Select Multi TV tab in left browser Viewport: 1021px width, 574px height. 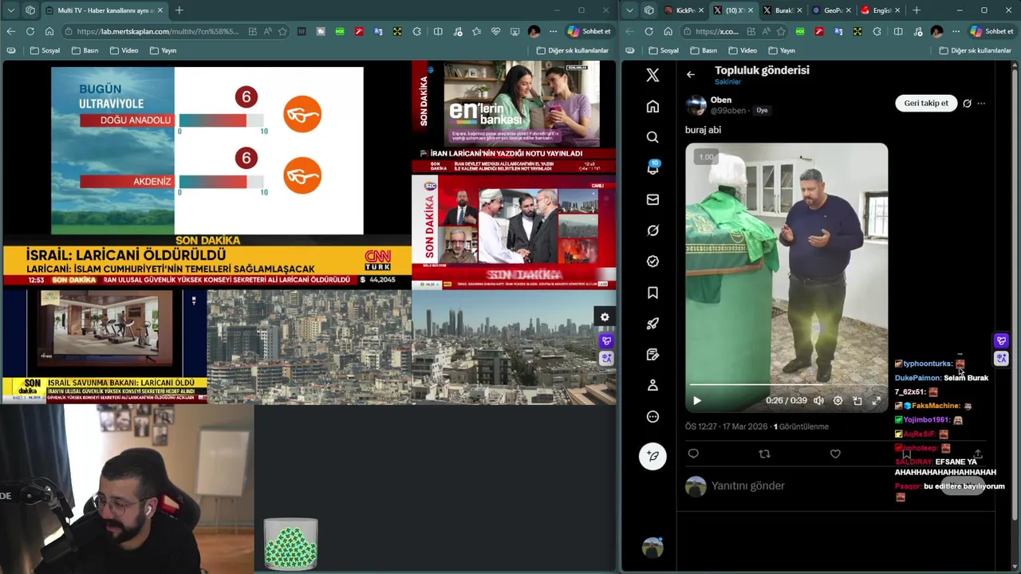(x=104, y=10)
